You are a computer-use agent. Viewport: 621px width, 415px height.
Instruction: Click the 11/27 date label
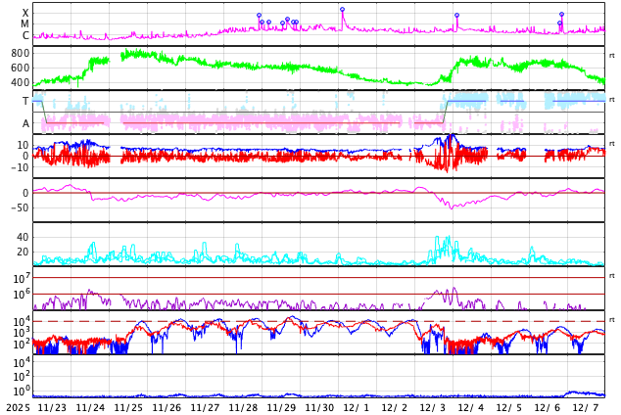pos(205,407)
